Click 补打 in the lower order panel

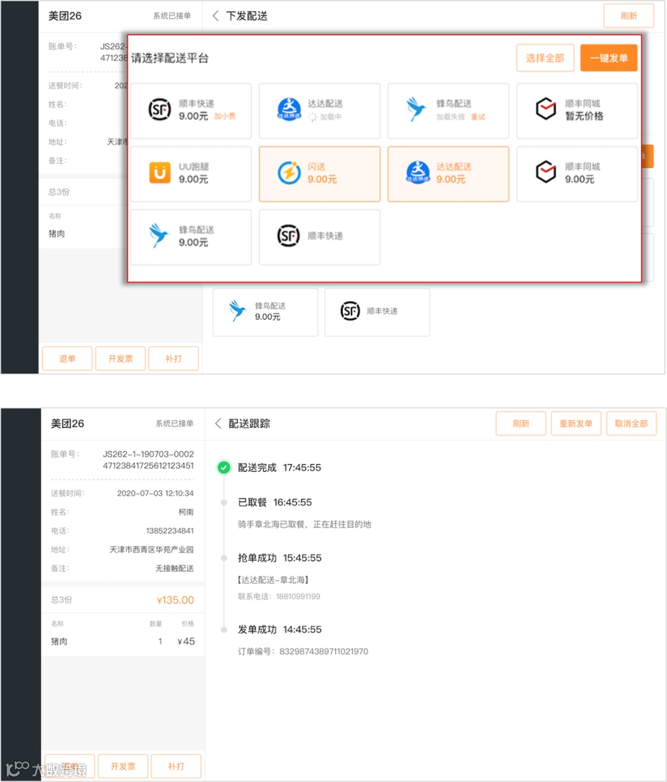pyautogui.click(x=176, y=767)
